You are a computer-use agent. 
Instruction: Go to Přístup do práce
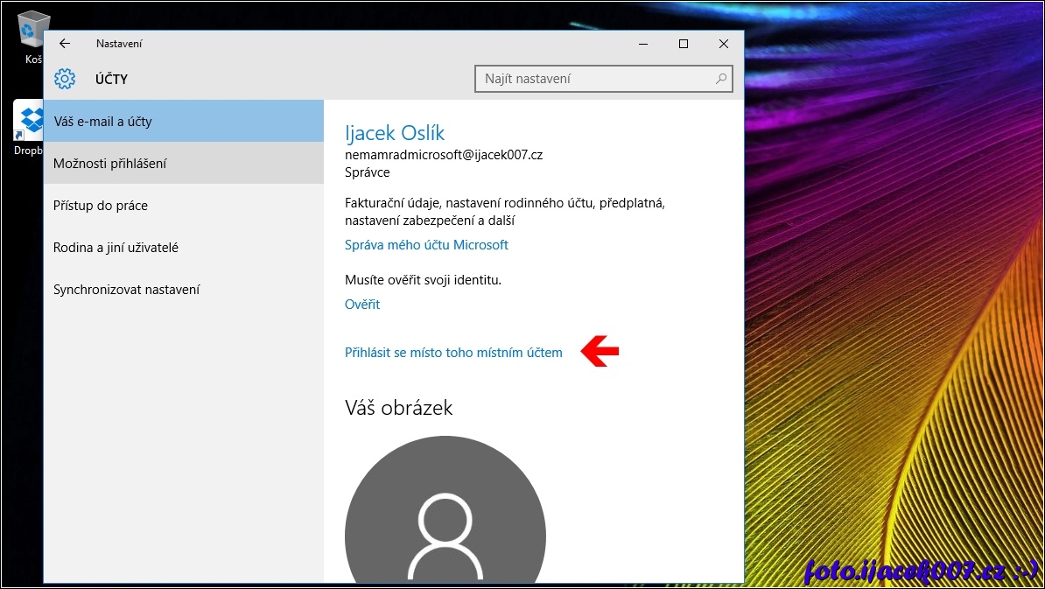(x=101, y=206)
